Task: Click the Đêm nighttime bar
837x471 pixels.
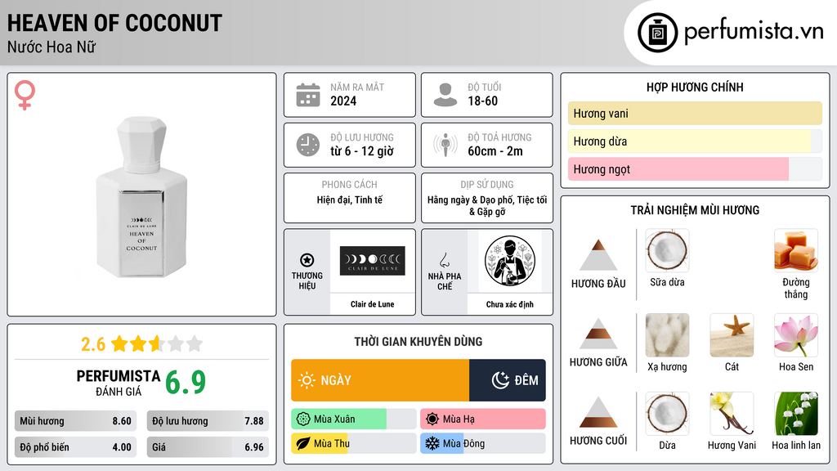Action: point(508,380)
